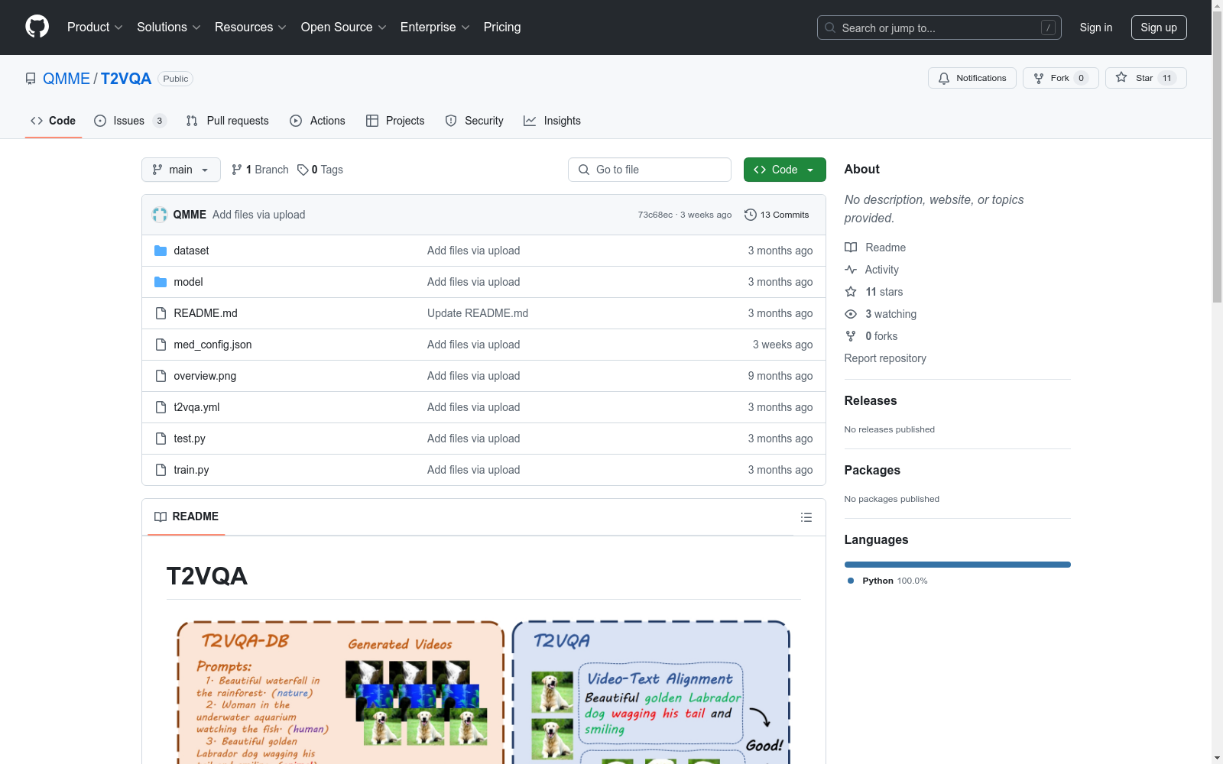Click the med_config.json file icon
1223x764 pixels.
[161, 345]
